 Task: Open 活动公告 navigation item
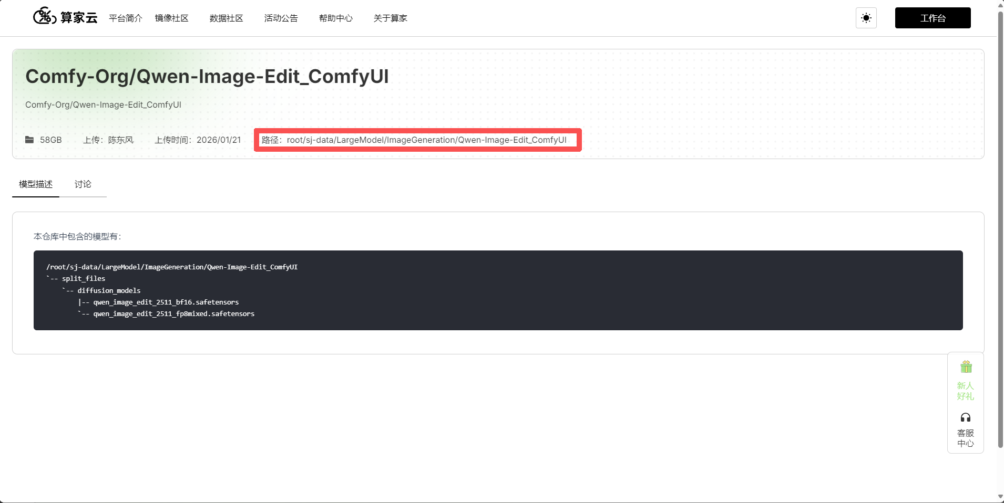(x=281, y=18)
